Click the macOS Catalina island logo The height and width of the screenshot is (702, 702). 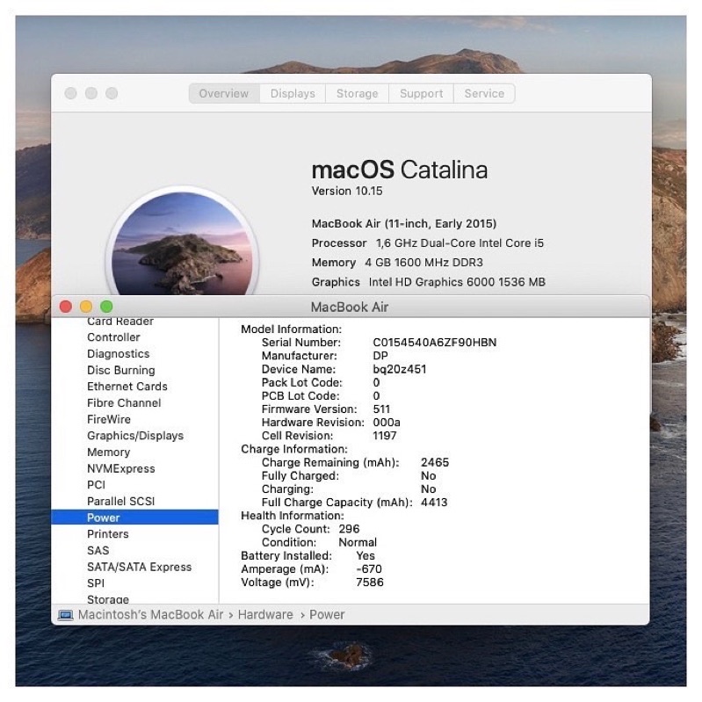click(182, 246)
